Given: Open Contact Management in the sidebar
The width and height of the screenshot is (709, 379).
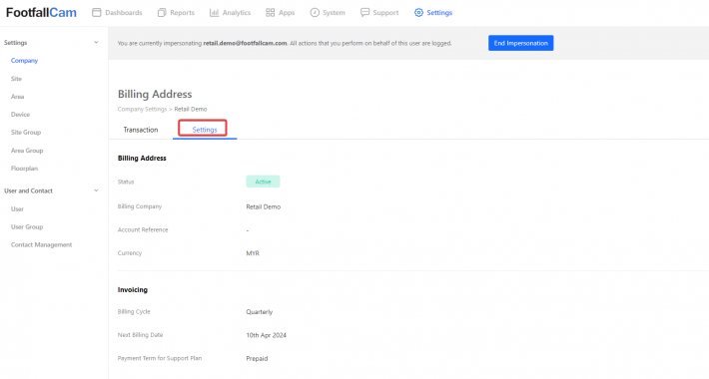Looking at the screenshot, I should tap(42, 244).
